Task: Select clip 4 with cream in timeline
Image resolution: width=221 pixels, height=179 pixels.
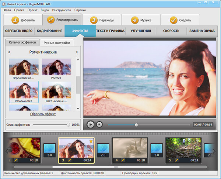Action: 130,150
